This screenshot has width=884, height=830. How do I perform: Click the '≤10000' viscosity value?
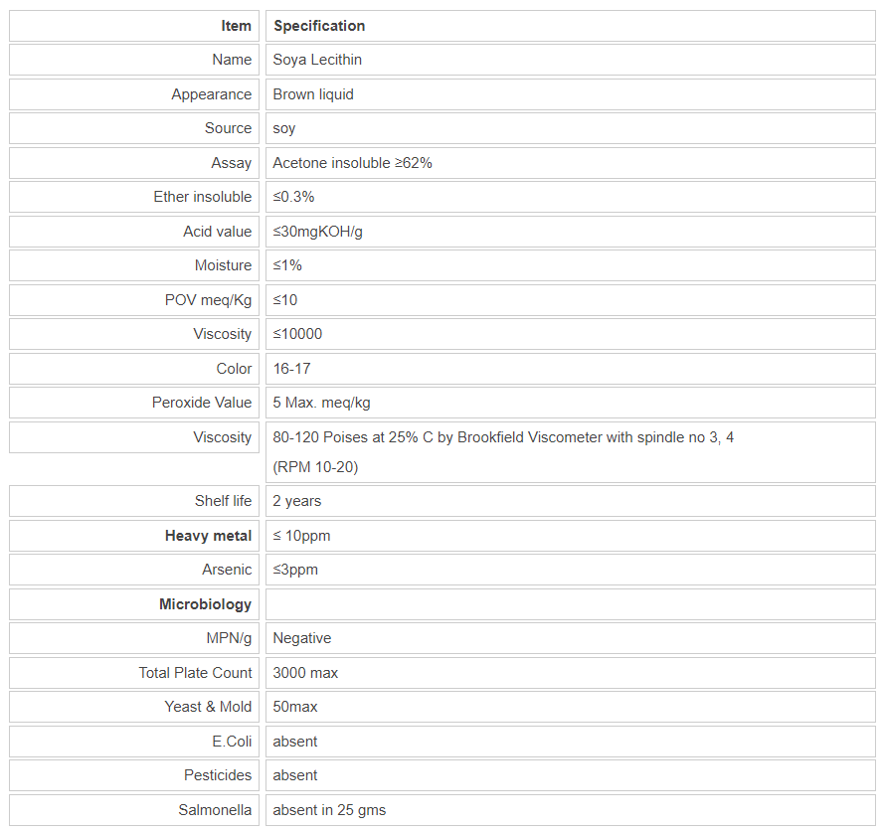(297, 334)
